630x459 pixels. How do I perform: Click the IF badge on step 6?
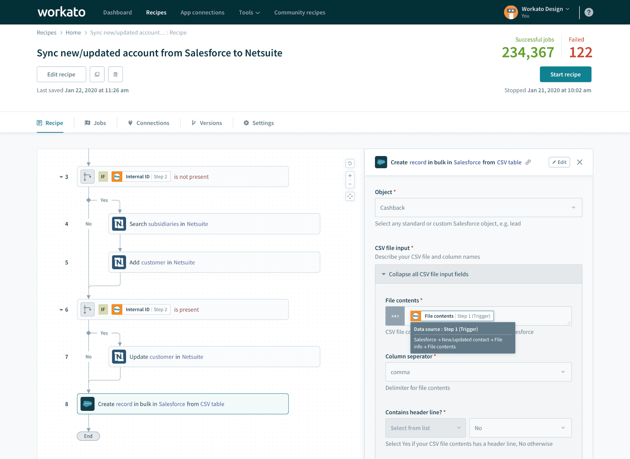click(x=103, y=309)
